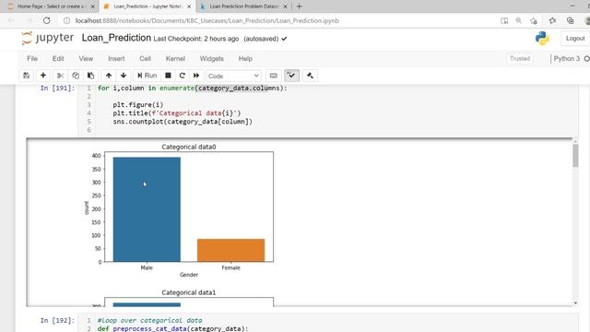Screen dimensions: 590x332
Task: Open the cell type Code dropdown
Action: (233, 76)
